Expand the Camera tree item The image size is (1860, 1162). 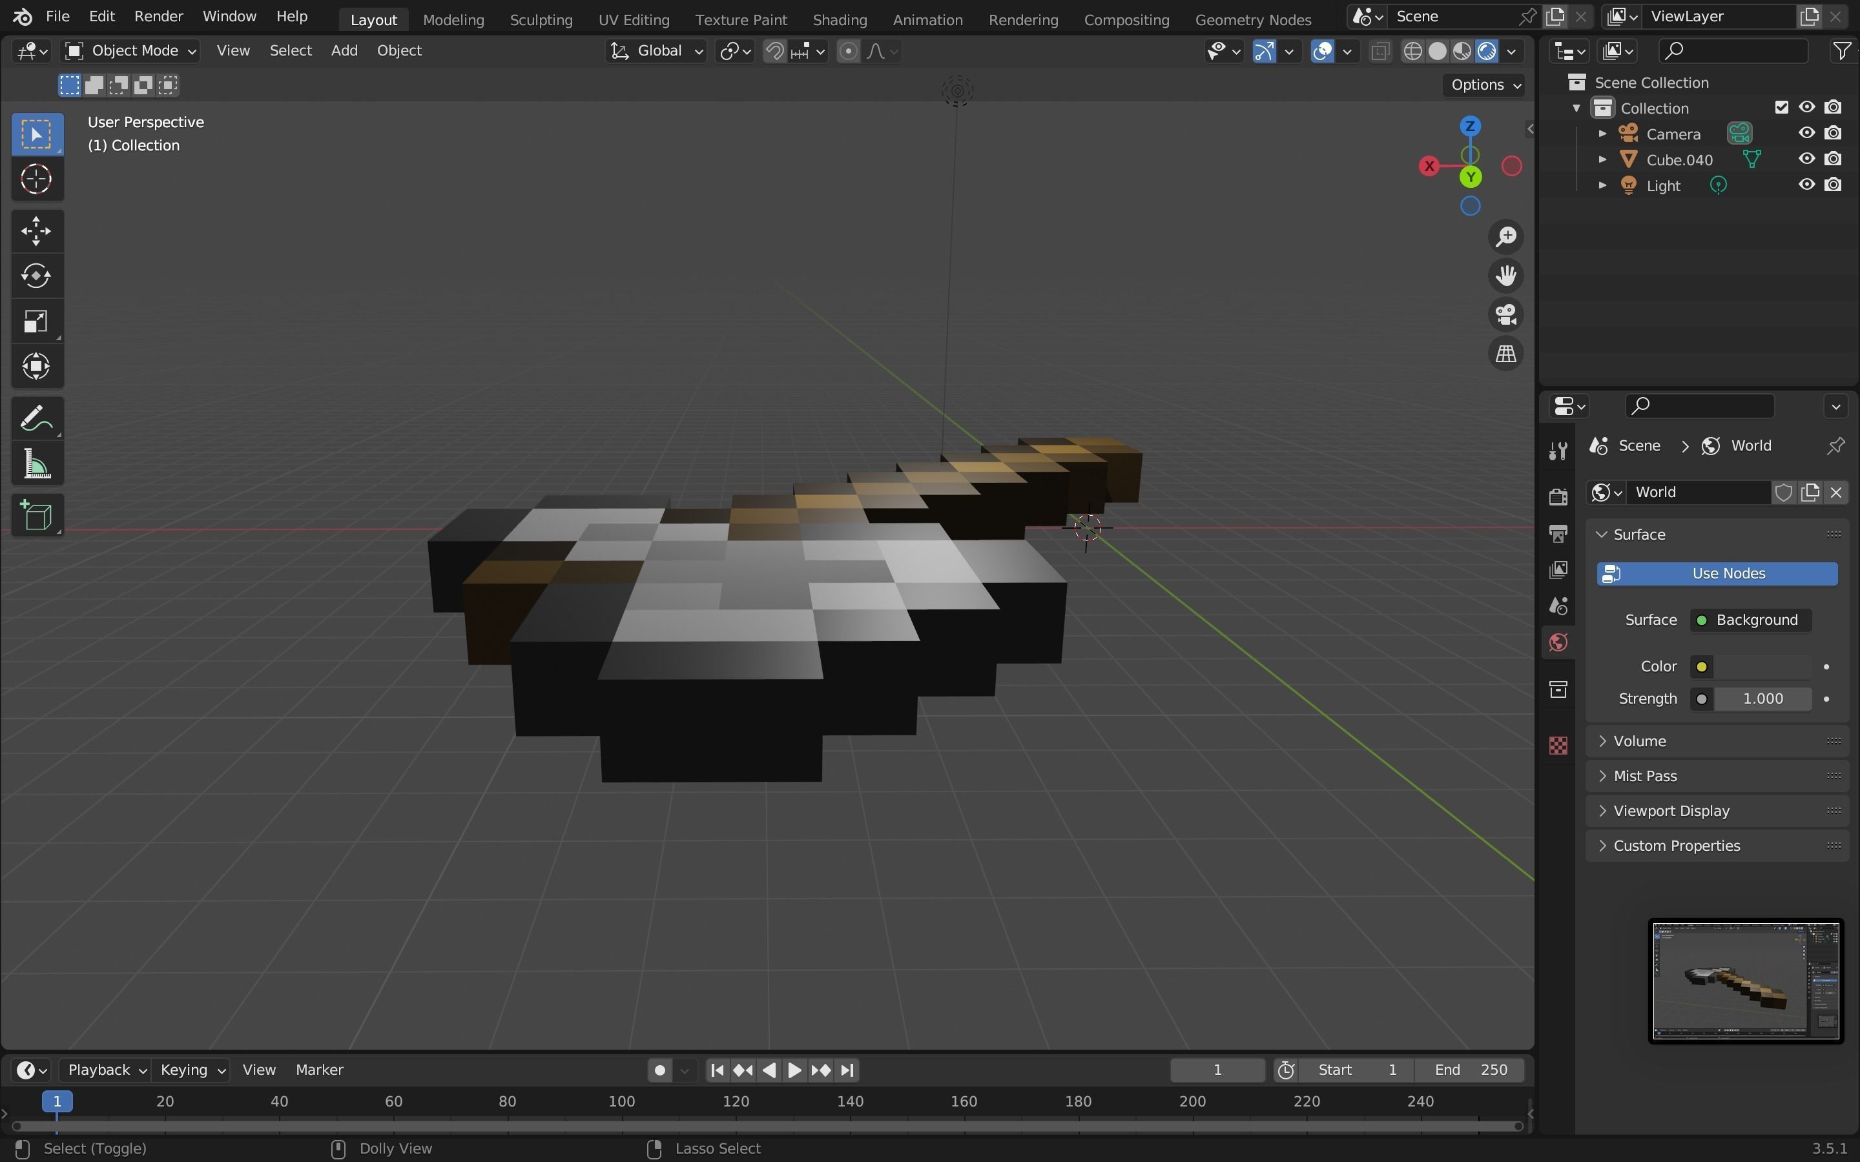point(1602,134)
